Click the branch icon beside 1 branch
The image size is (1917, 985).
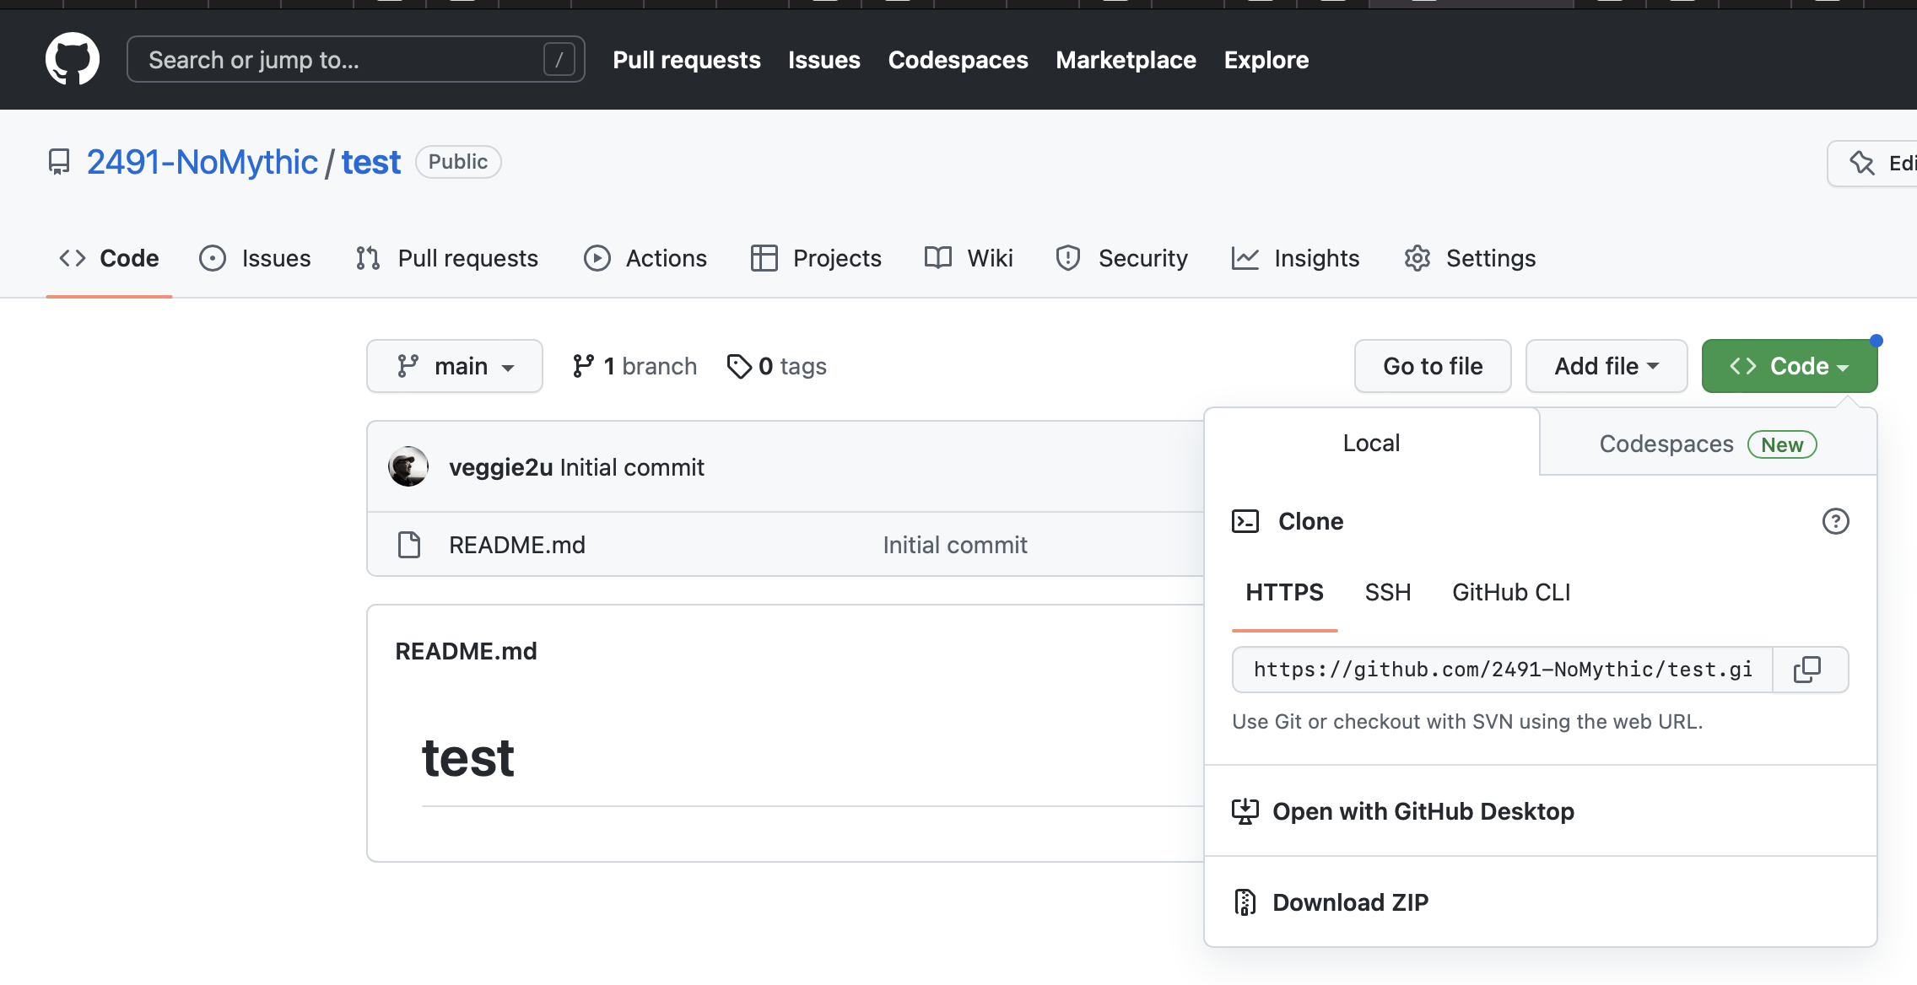coord(583,366)
